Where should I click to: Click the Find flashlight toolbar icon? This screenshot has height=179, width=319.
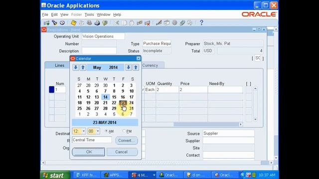[x=54, y=23]
